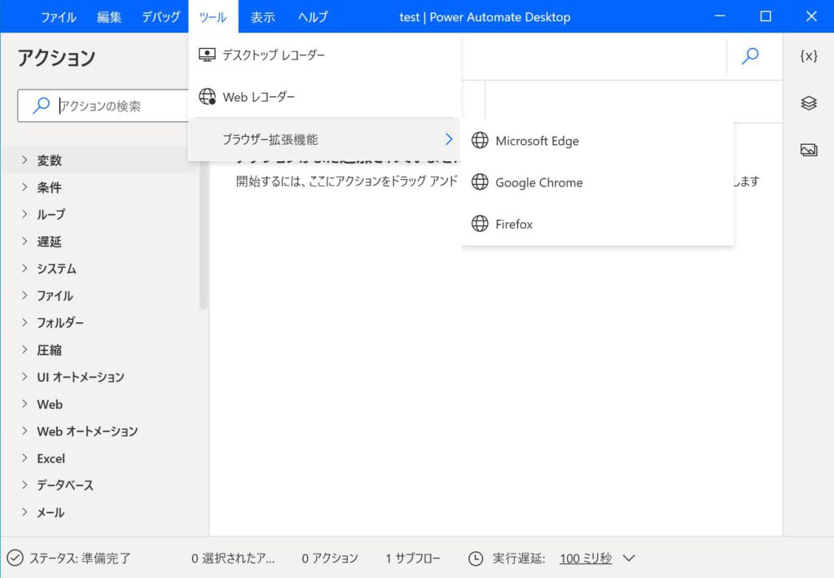Image resolution: width=834 pixels, height=578 pixels.
Task: Open the variables pane icon
Action: (809, 56)
